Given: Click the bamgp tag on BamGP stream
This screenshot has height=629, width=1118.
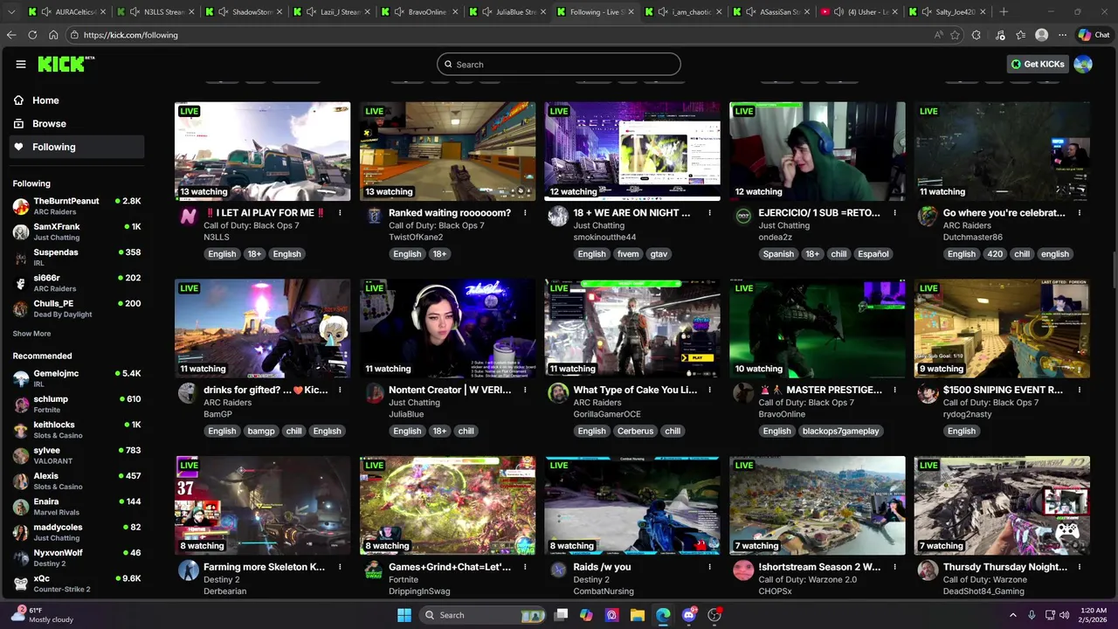Looking at the screenshot, I should pos(261,432).
